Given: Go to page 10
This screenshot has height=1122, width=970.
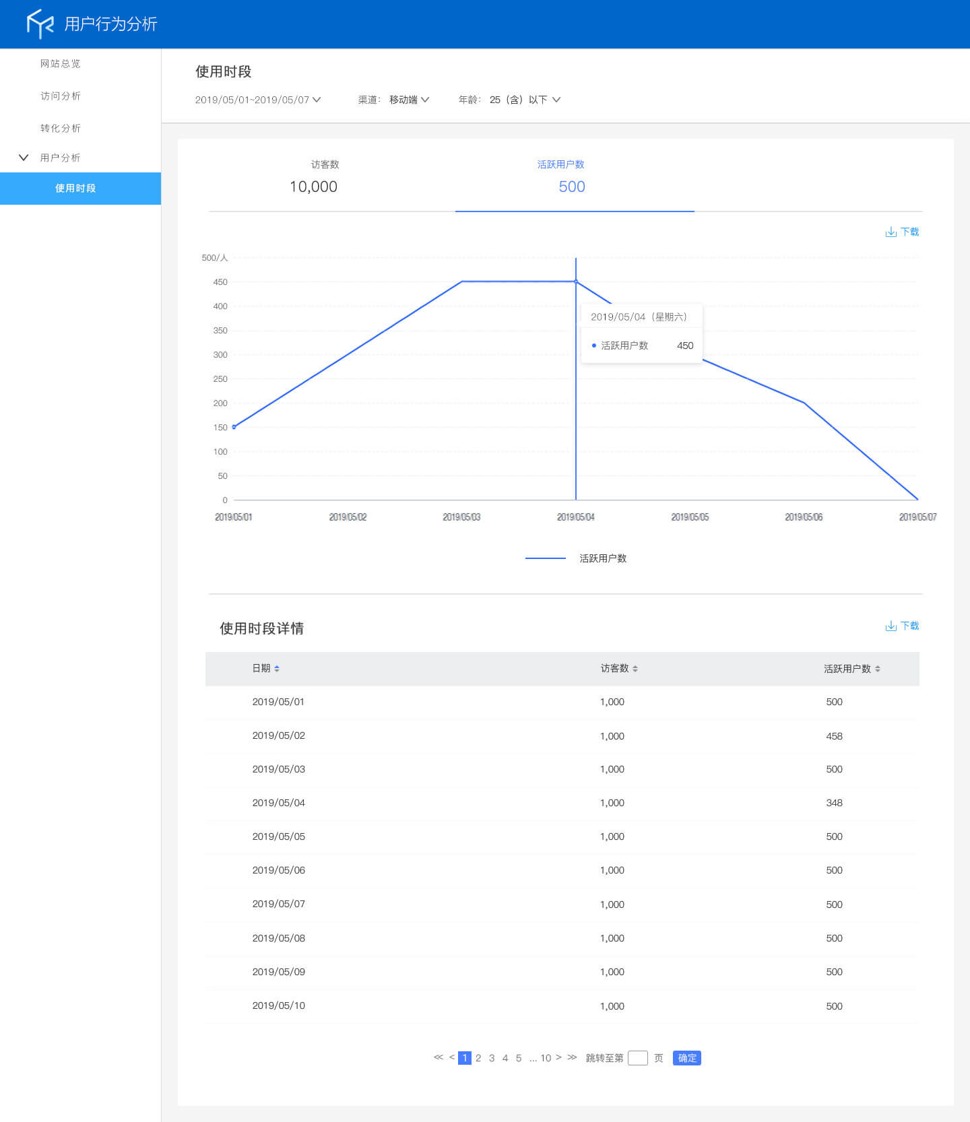Looking at the screenshot, I should point(546,1058).
